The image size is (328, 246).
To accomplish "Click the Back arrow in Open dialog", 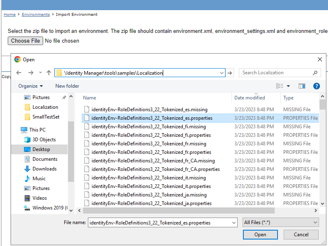I will pos(19,73).
